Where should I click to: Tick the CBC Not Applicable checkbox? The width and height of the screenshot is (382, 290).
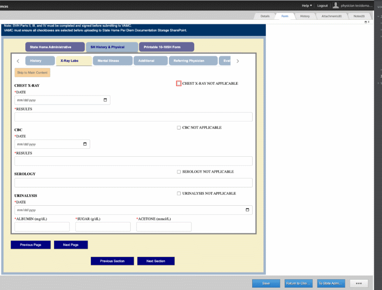pos(179,128)
